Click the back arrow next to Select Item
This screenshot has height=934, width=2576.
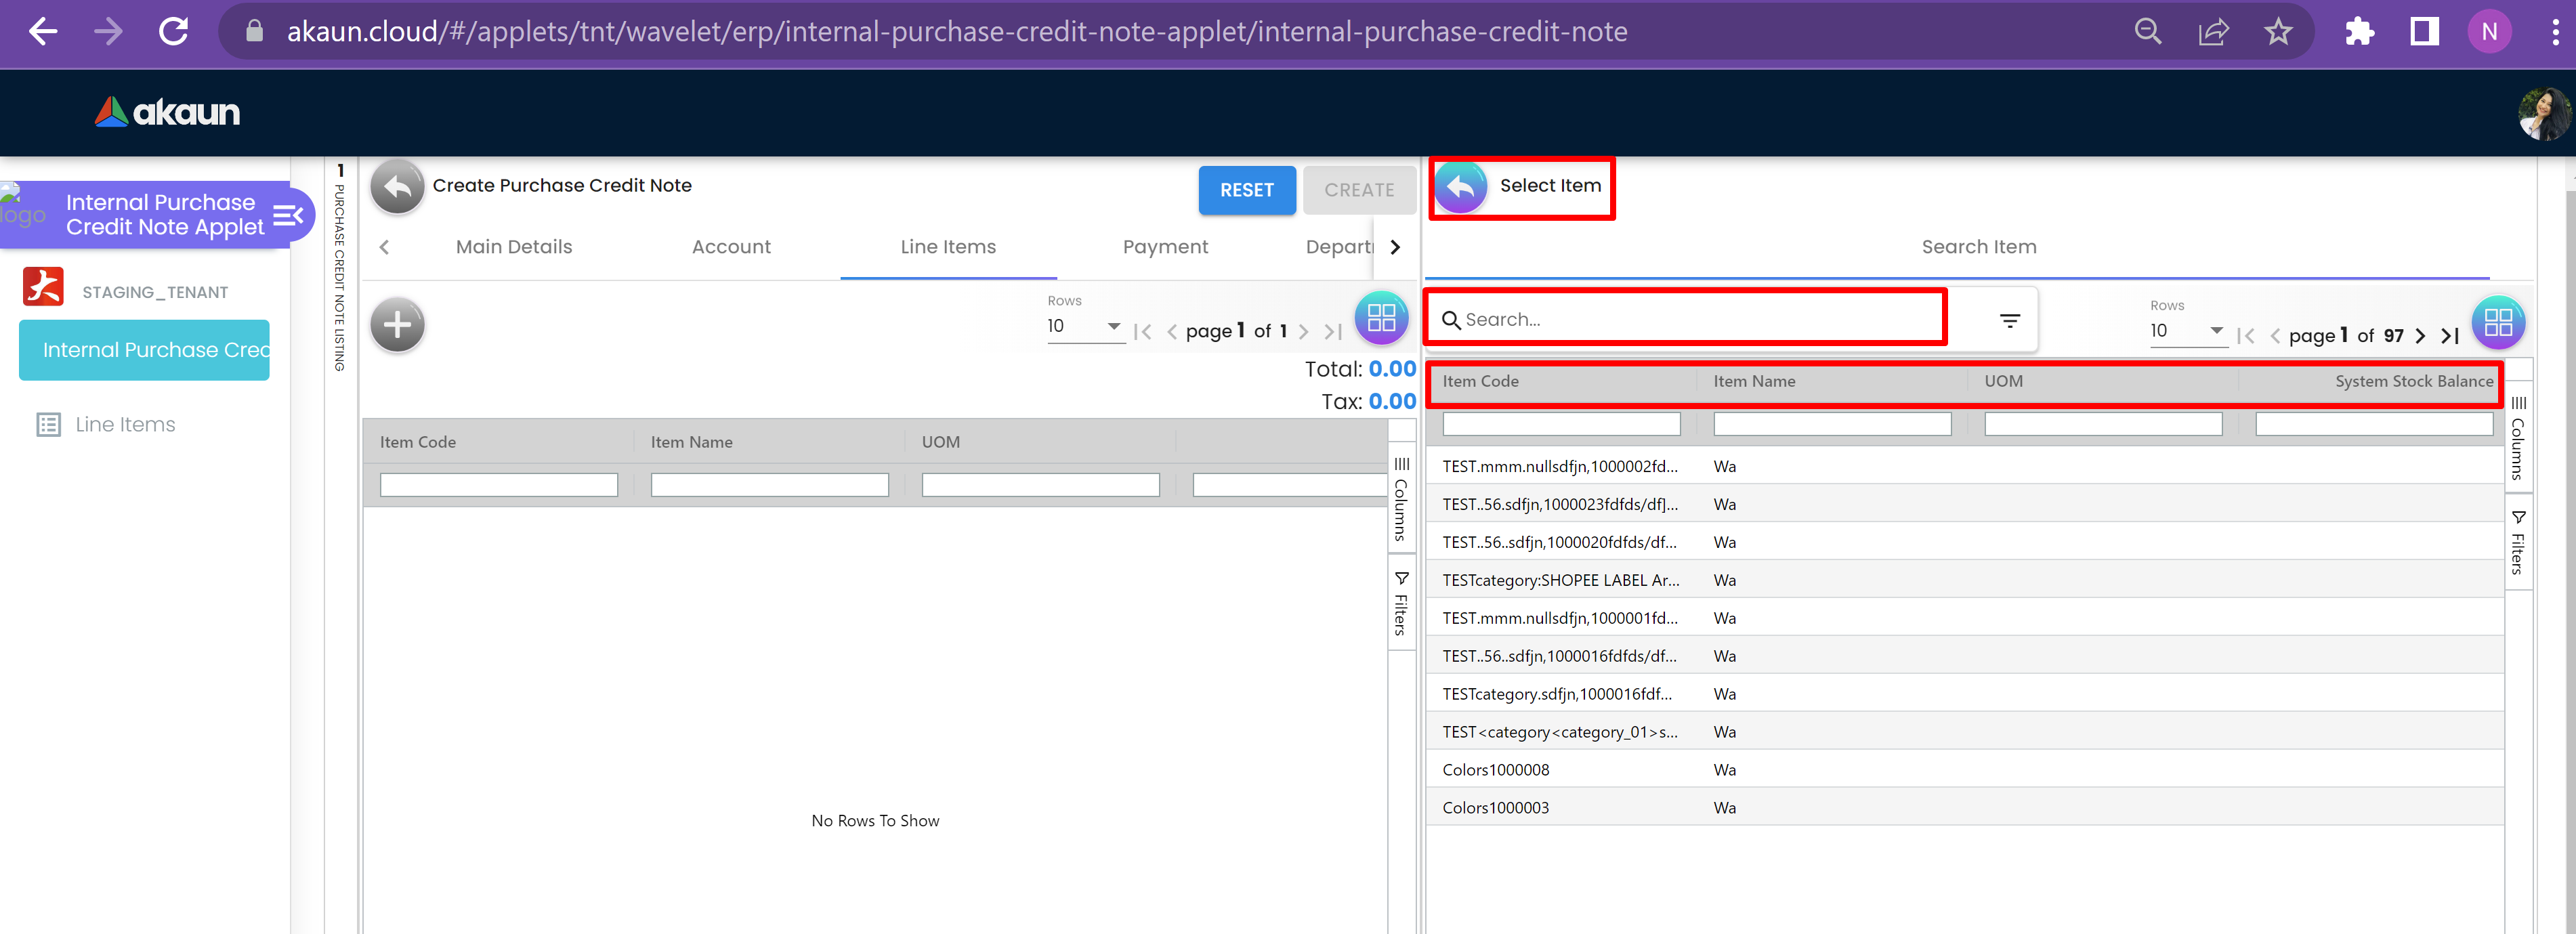(1461, 186)
